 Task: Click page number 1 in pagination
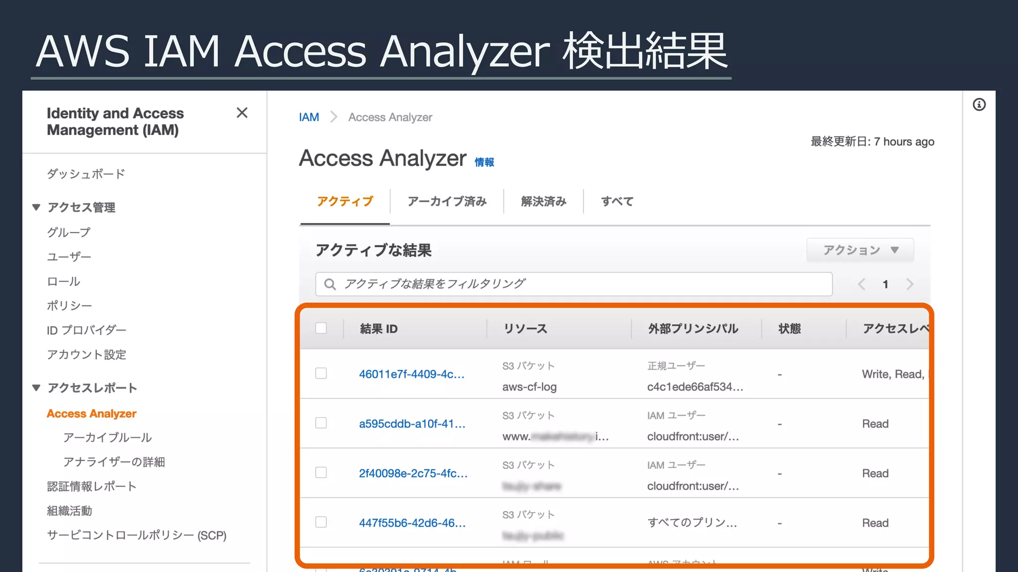coord(885,285)
